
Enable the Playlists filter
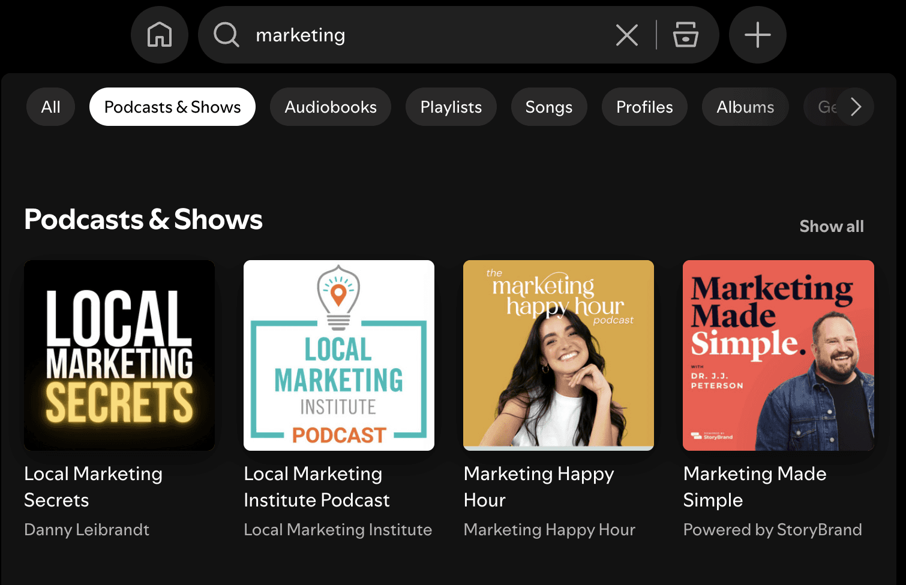tap(451, 106)
